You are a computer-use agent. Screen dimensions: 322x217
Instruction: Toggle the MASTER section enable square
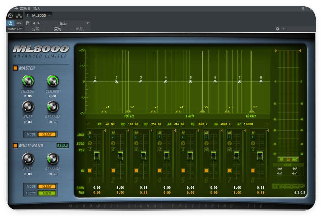tap(15, 68)
